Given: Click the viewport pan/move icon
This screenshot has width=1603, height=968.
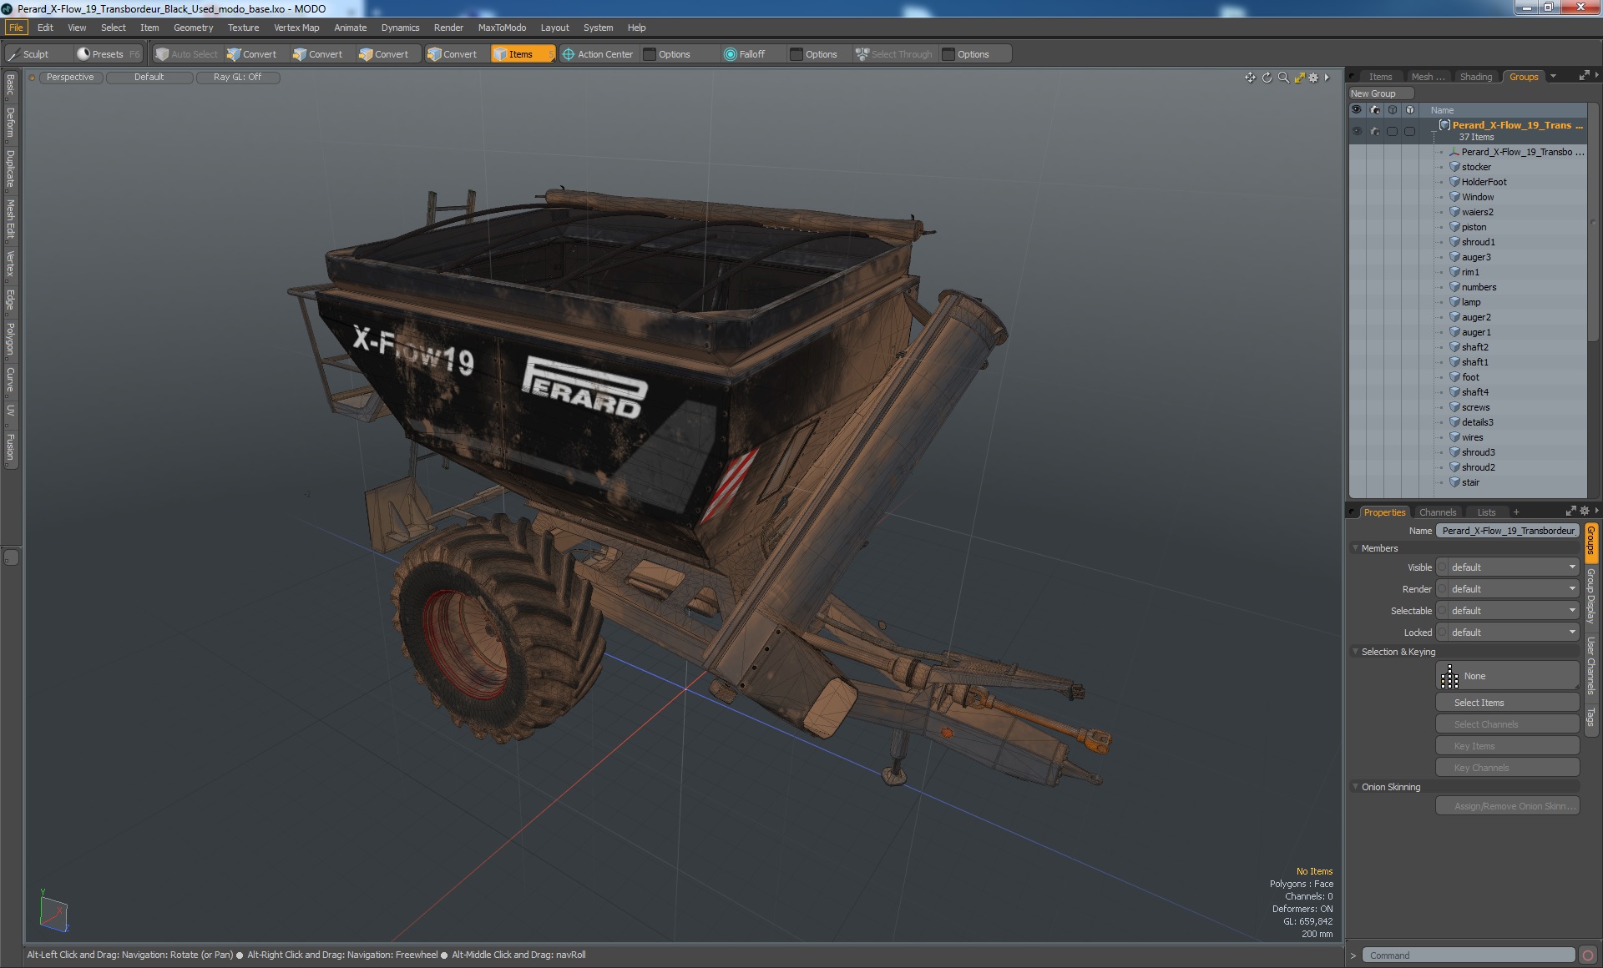Looking at the screenshot, I should pyautogui.click(x=1250, y=78).
